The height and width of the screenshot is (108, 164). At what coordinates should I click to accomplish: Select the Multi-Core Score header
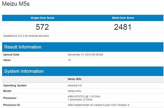[x=123, y=18]
